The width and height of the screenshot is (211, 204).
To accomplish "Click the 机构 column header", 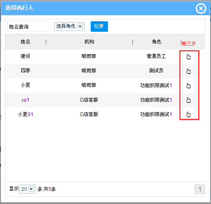I will [89, 42].
